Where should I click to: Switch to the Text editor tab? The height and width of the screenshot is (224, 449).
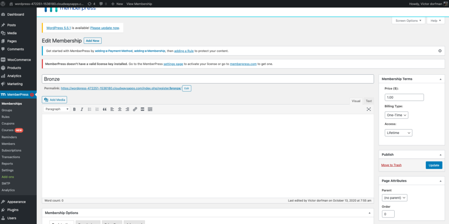[368, 101]
